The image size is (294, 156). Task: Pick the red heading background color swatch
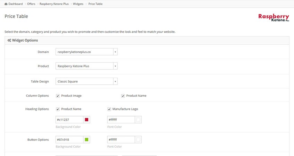click(x=87, y=120)
